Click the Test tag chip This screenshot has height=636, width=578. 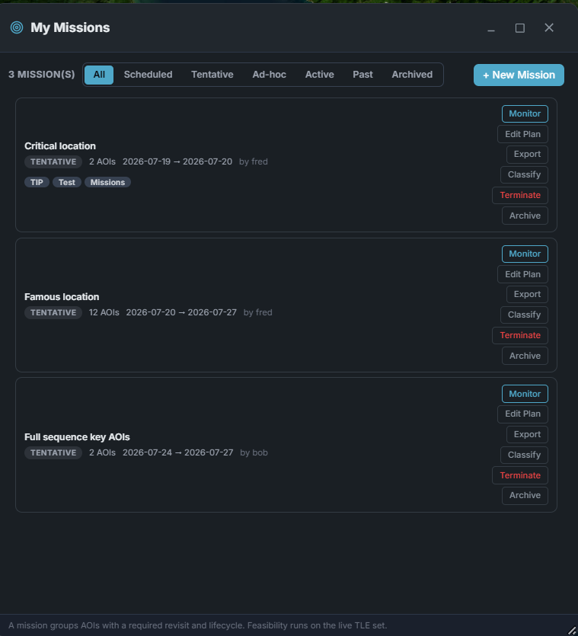67,183
